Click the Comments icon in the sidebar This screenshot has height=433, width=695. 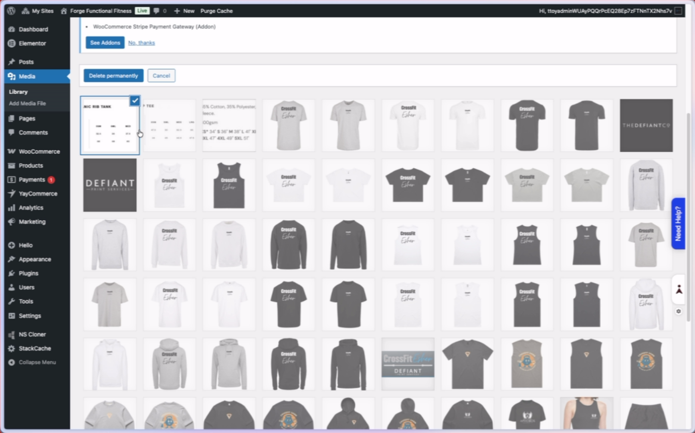tap(12, 132)
